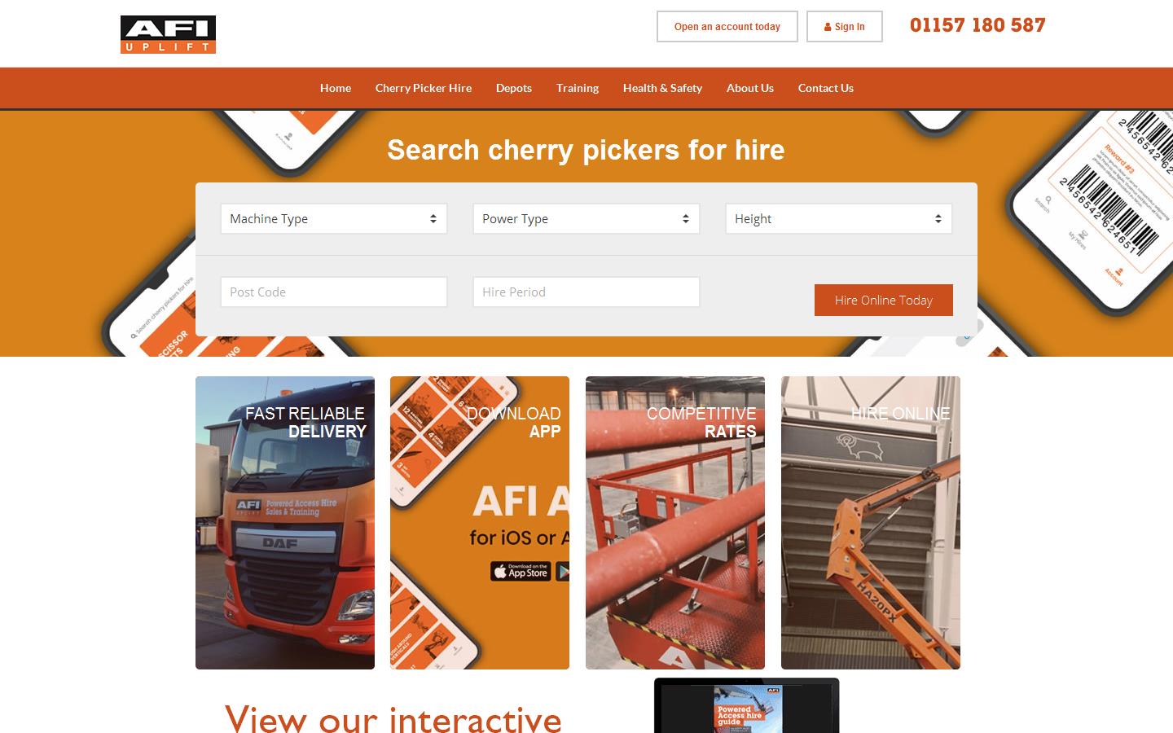Select the Height dropdown
1173x733 pixels.
click(839, 218)
